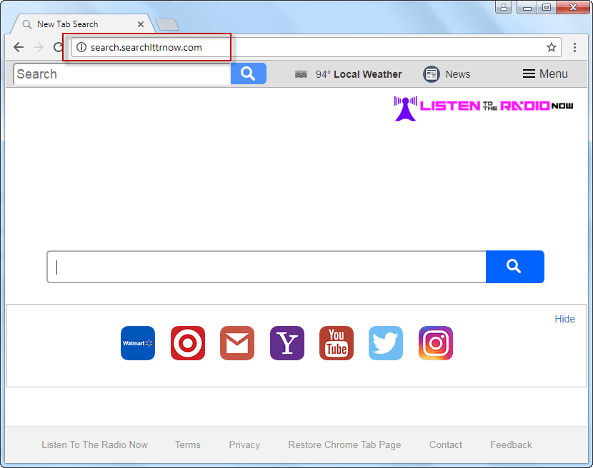Image resolution: width=593 pixels, height=468 pixels.
Task: Open the News link in the toolbar
Action: (457, 74)
